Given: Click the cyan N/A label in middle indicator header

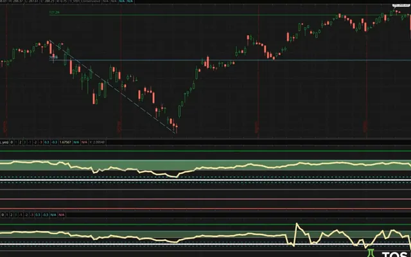Looking at the screenshot, I should pyautogui.click(x=76, y=142).
